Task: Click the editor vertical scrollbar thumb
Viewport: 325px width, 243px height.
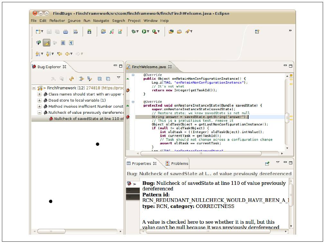Action: 287,118
